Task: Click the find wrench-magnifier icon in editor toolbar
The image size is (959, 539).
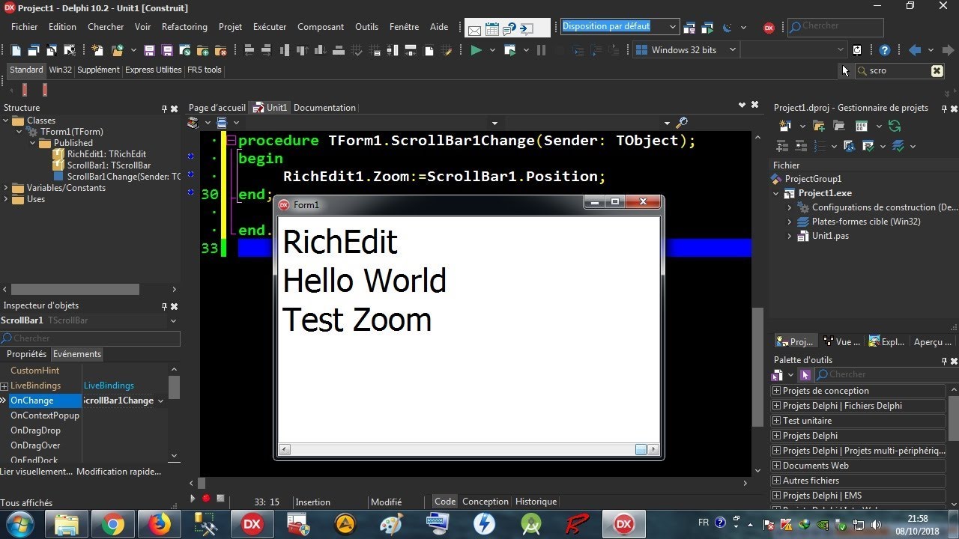Action: click(x=682, y=122)
